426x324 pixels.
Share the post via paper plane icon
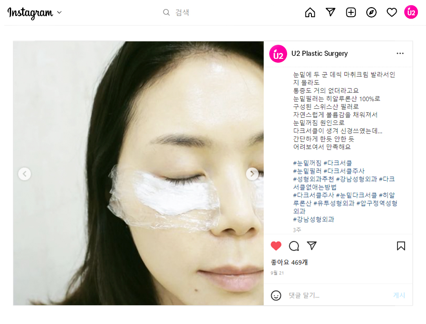pos(312,246)
